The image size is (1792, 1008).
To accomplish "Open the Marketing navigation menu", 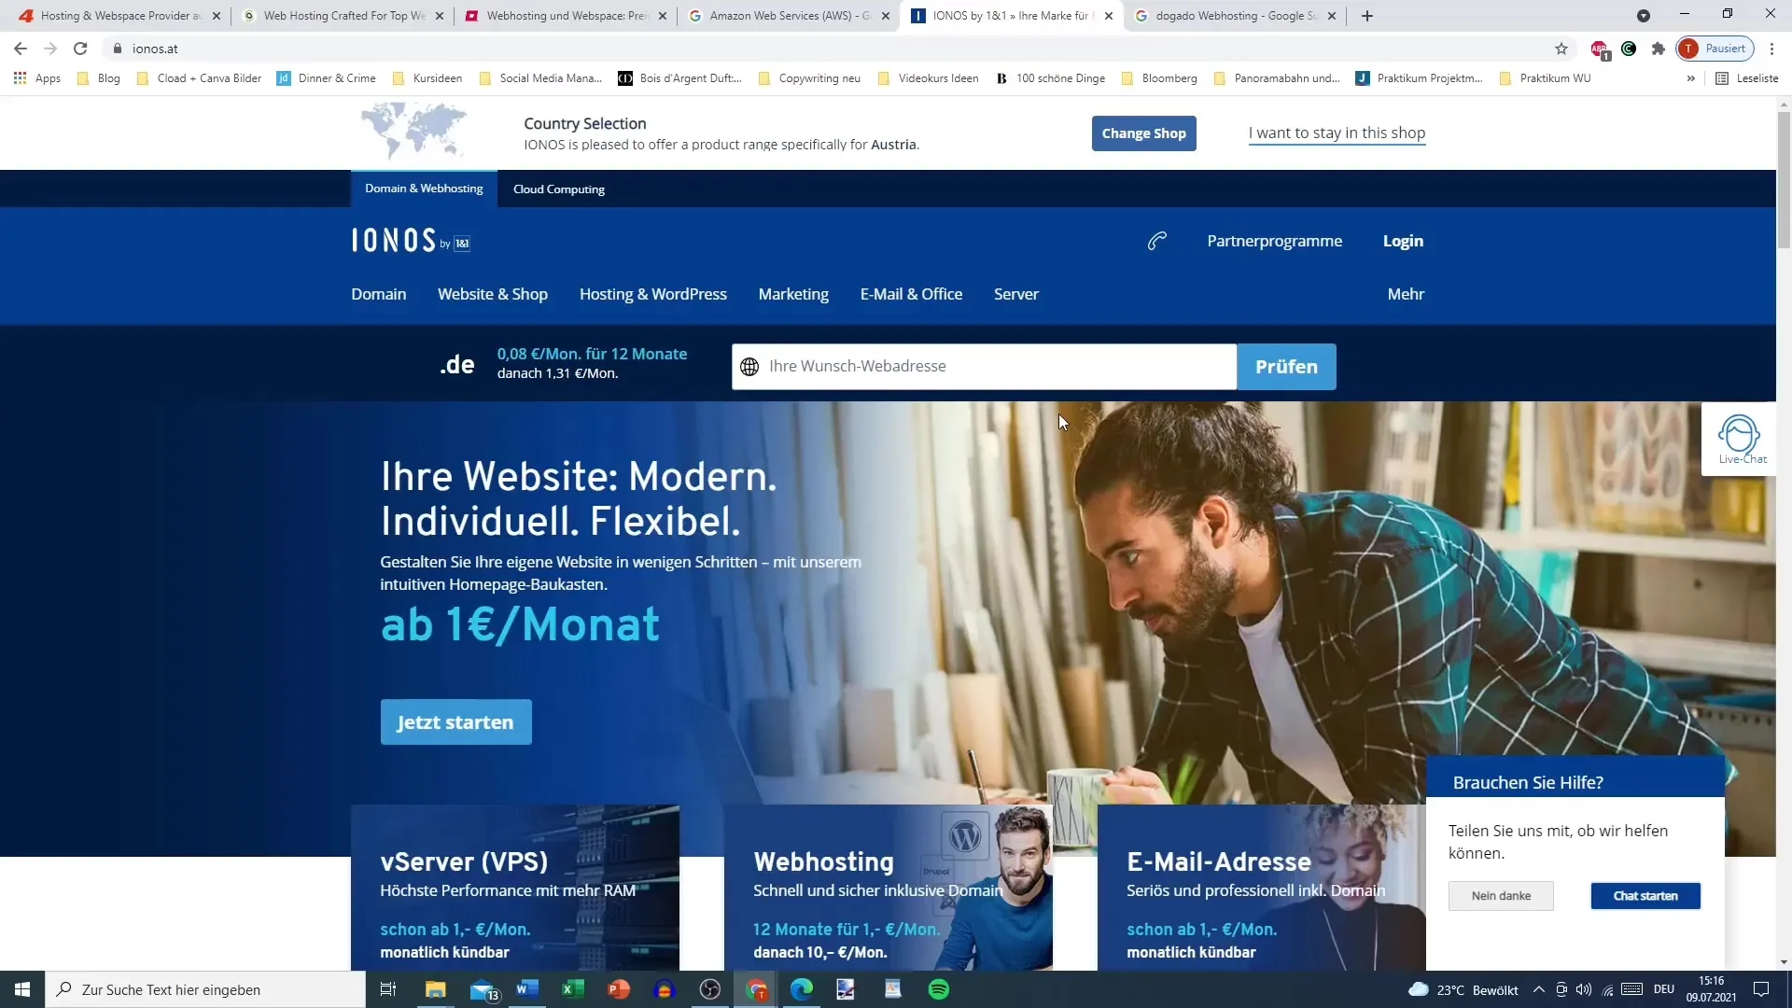I will [793, 294].
